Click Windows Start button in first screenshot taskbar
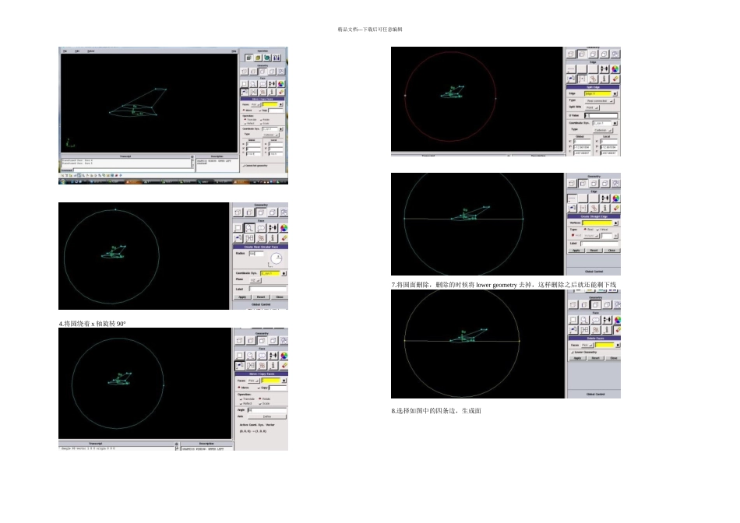Image resolution: width=740 pixels, height=523 pixels. click(x=63, y=181)
